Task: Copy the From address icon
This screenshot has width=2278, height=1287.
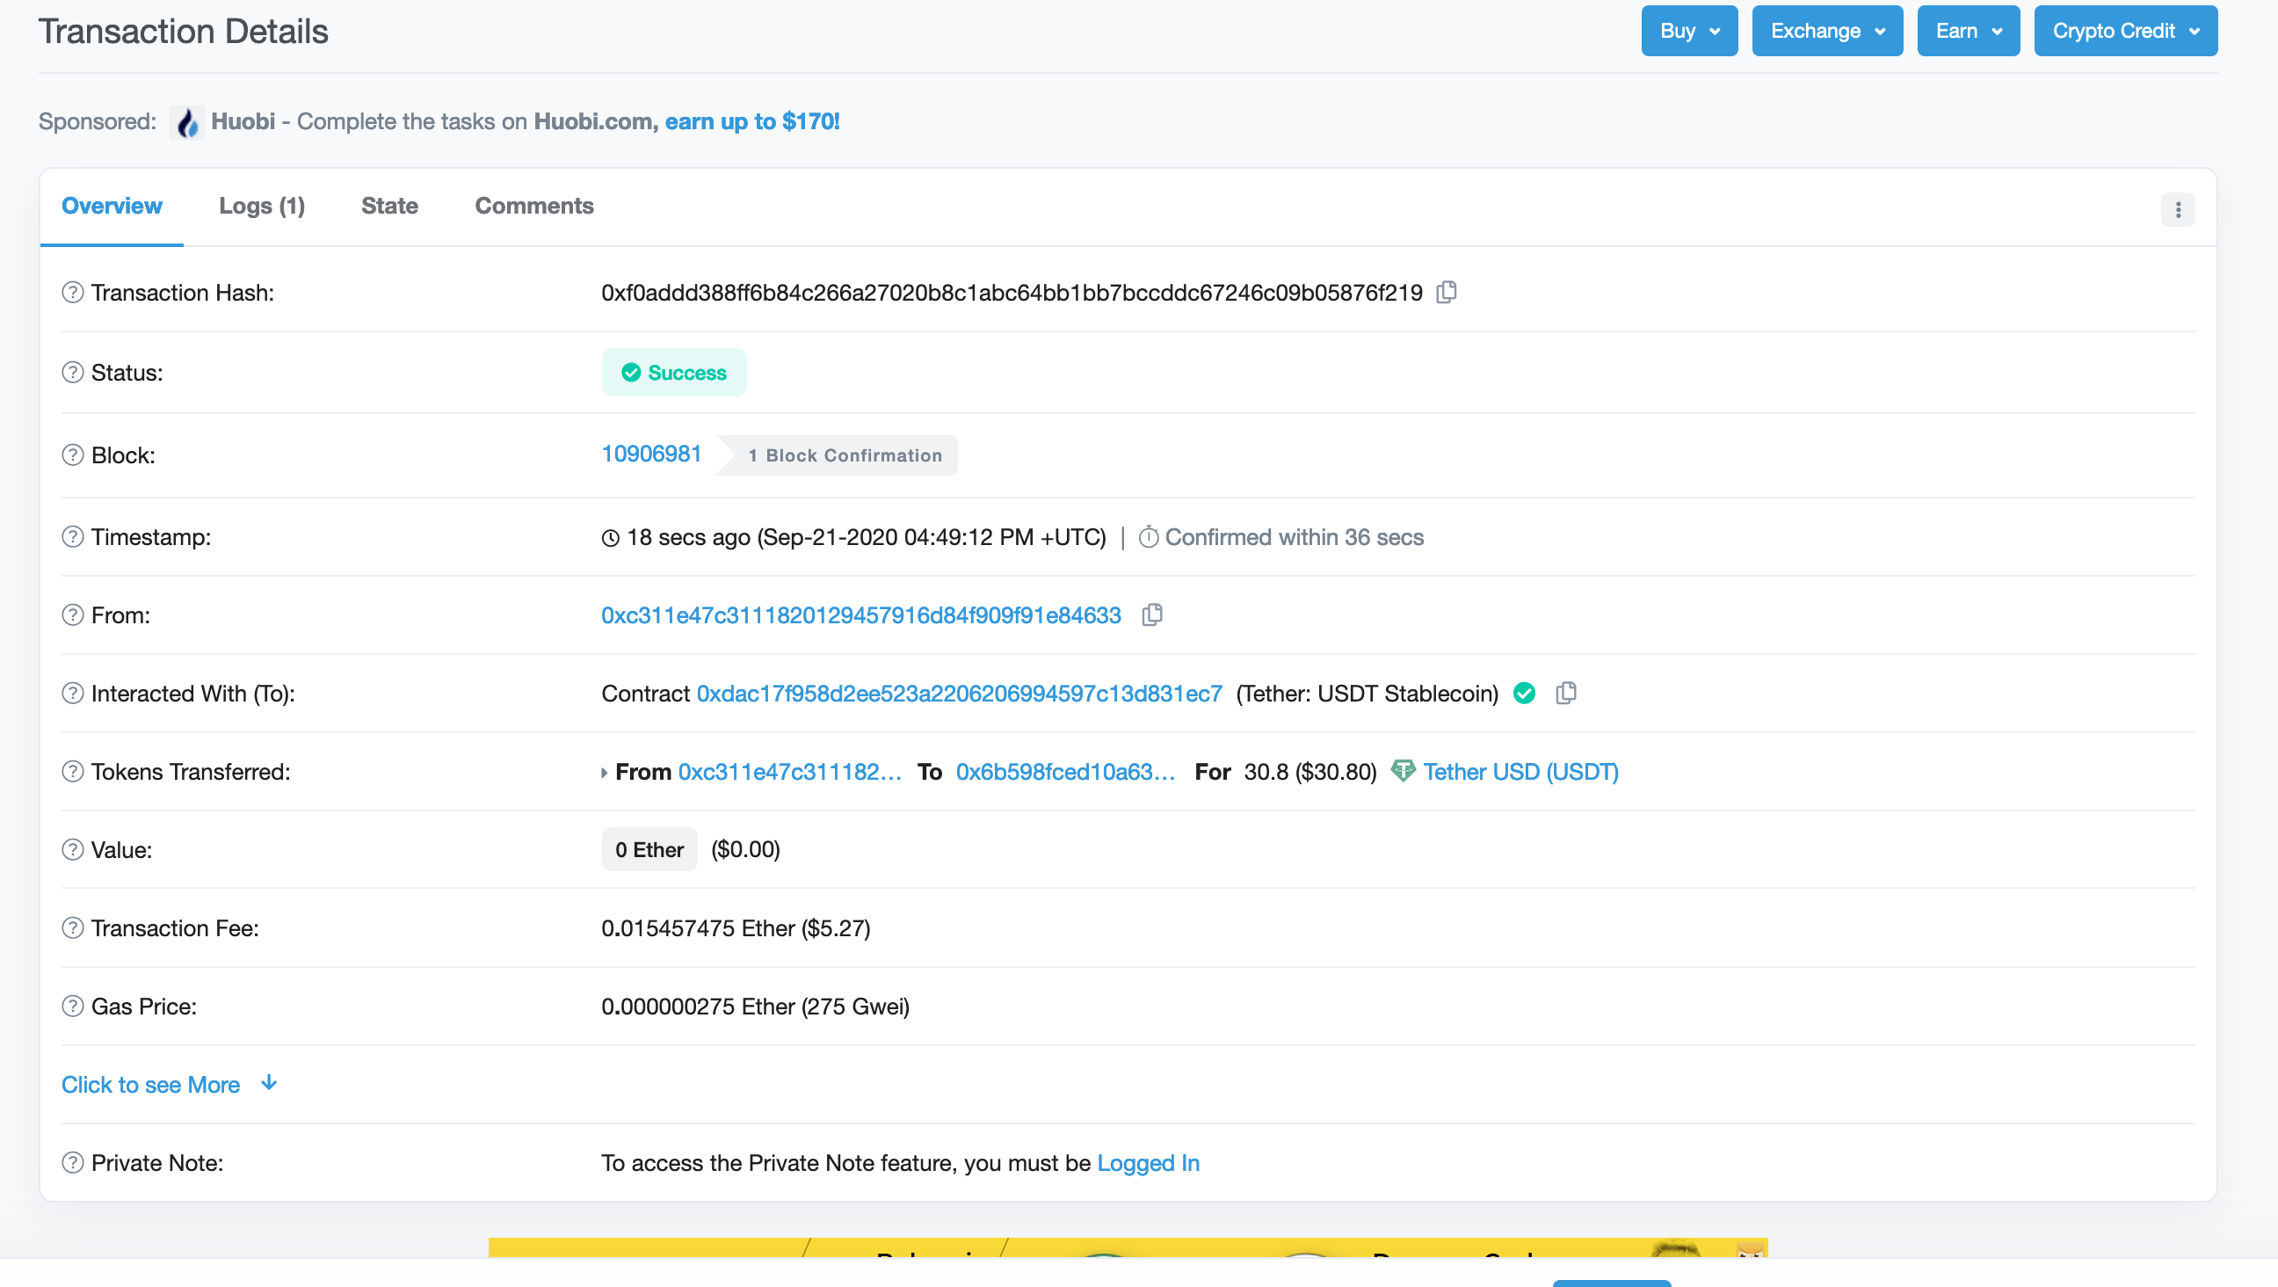Action: point(1151,614)
